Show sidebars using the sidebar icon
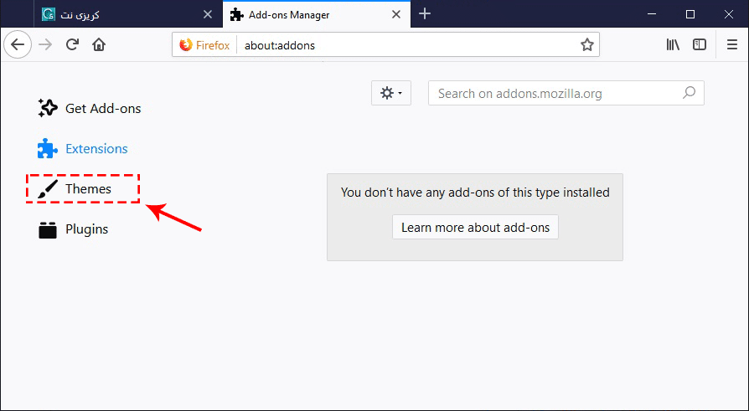Image resolution: width=749 pixels, height=411 pixels. pyautogui.click(x=700, y=45)
